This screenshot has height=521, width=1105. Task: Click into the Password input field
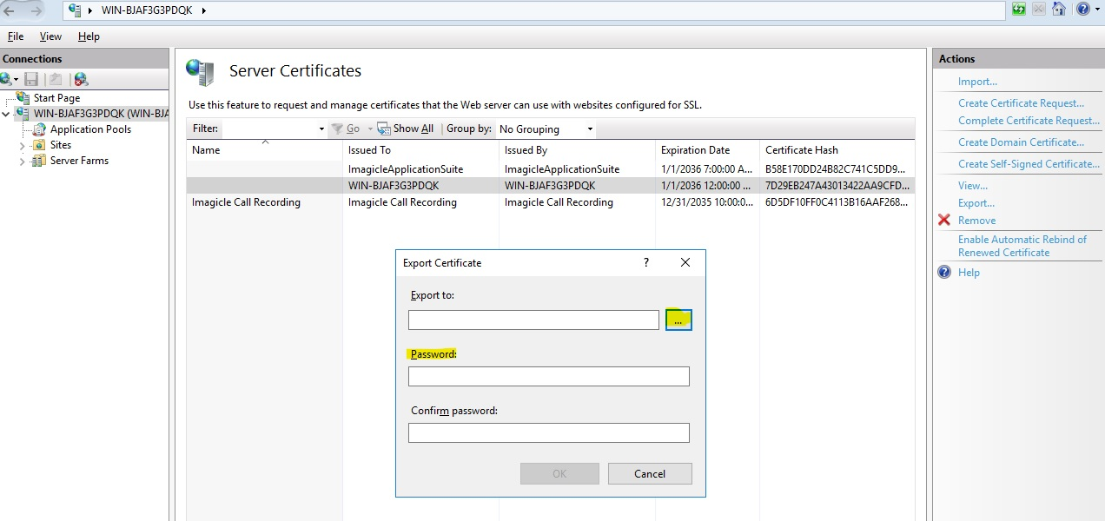click(548, 376)
